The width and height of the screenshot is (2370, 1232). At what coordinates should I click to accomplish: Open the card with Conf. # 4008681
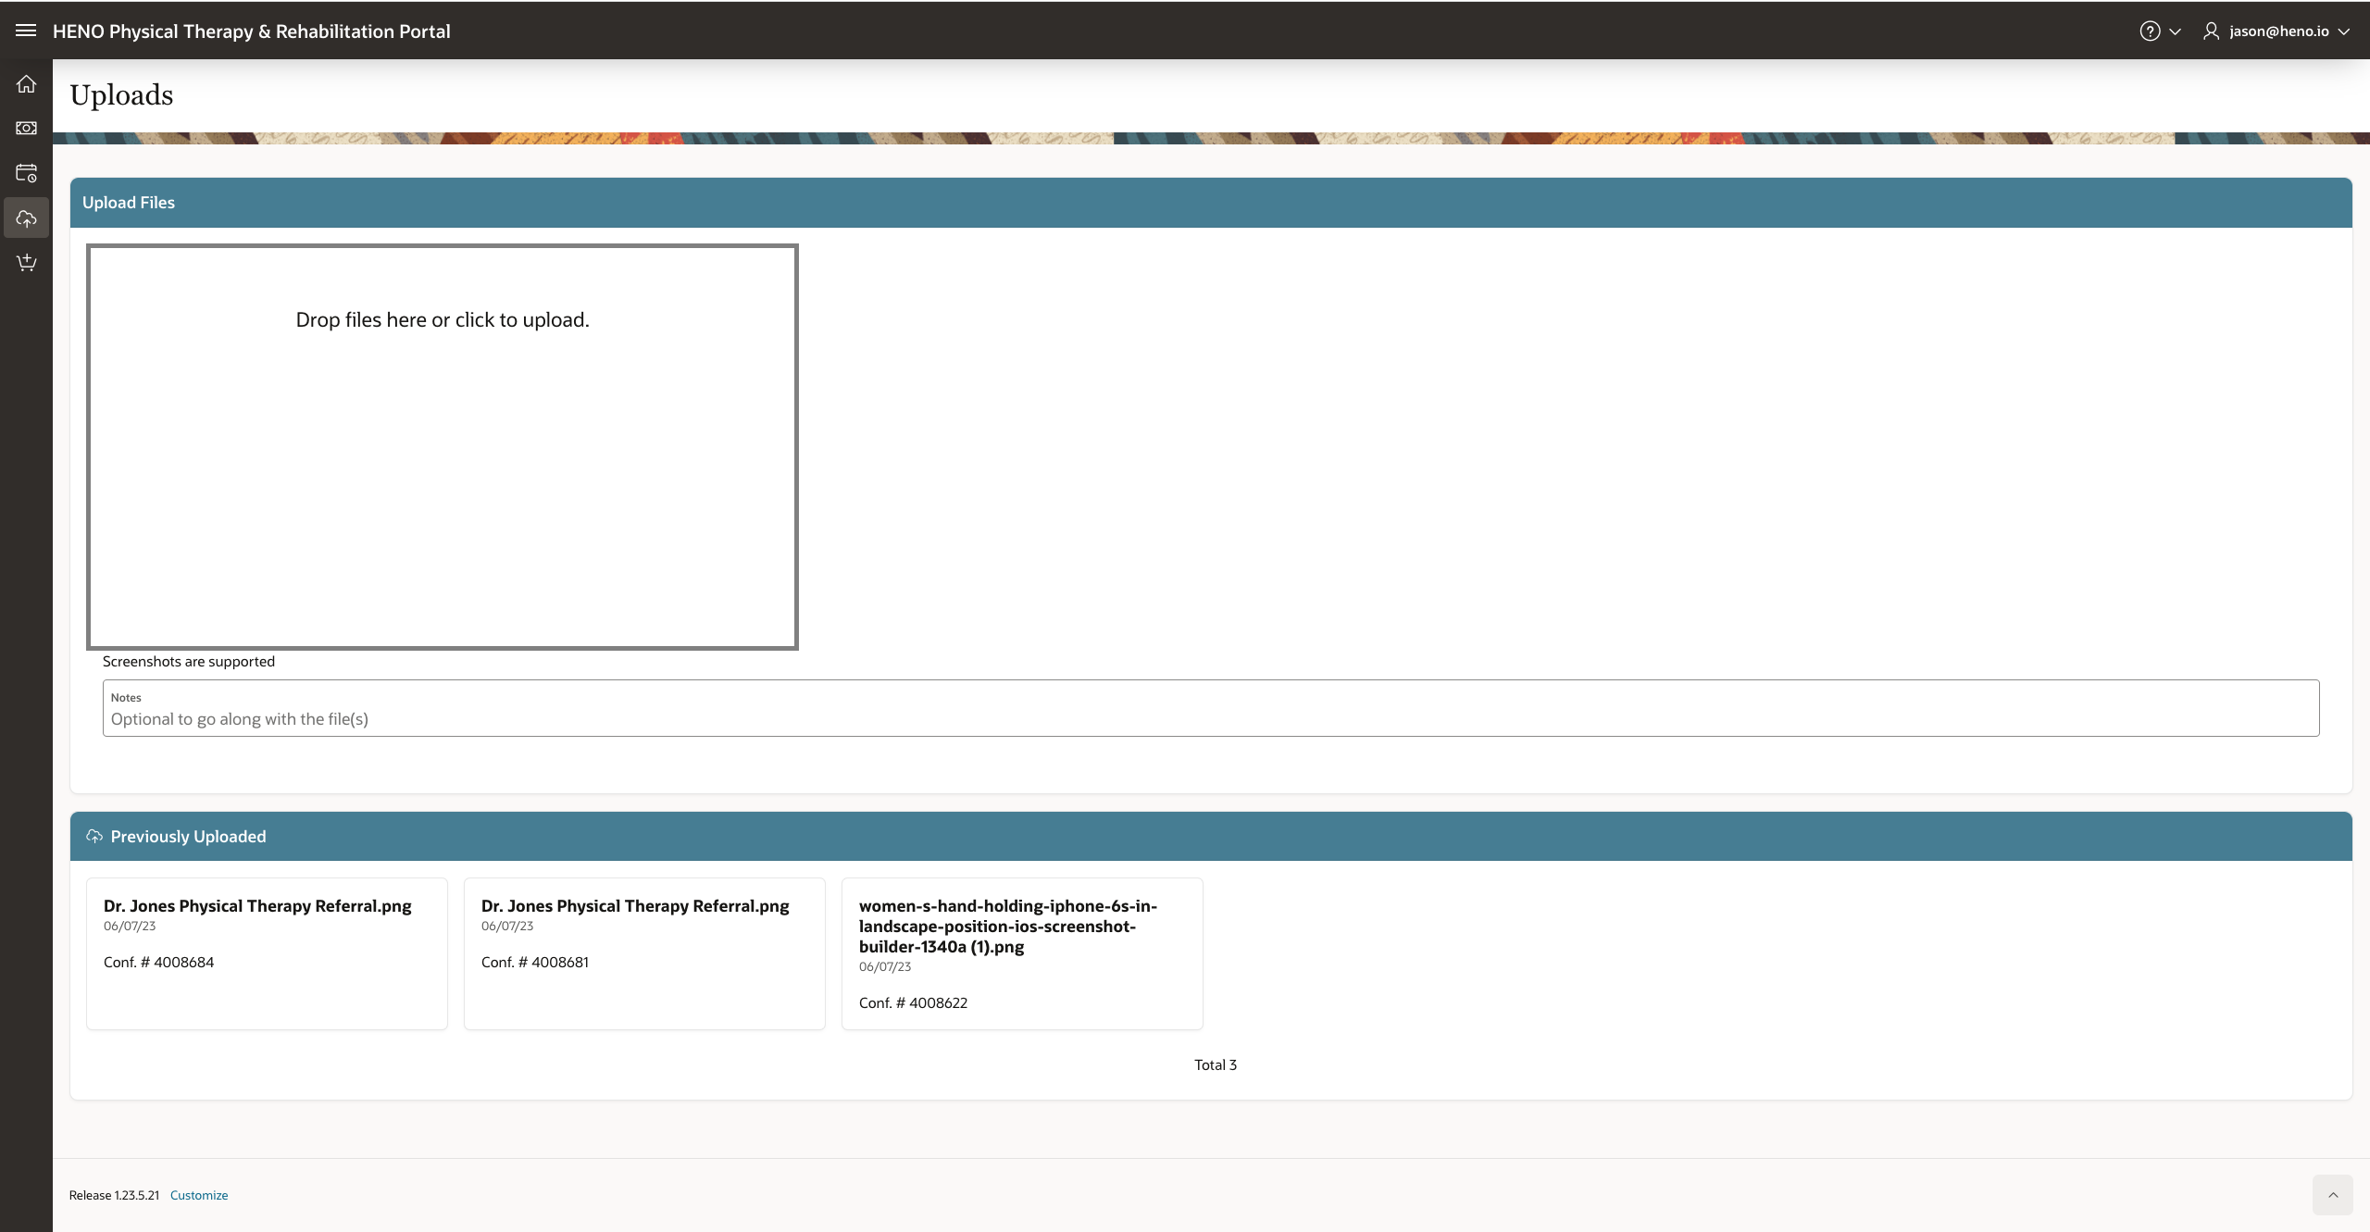coord(644,953)
